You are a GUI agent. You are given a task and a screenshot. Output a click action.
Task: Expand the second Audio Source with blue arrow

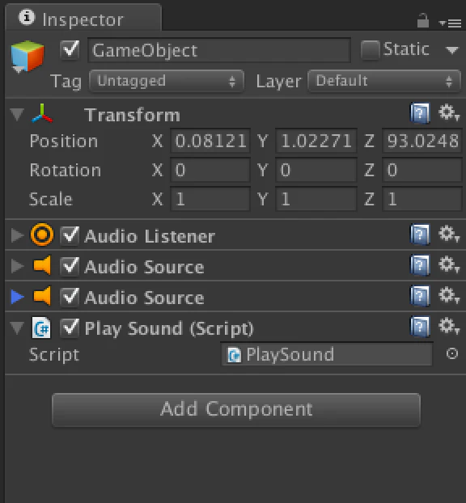(17, 297)
